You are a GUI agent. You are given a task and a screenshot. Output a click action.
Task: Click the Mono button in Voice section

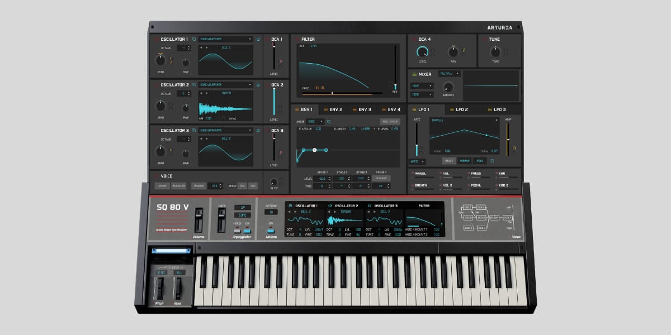pyautogui.click(x=162, y=185)
